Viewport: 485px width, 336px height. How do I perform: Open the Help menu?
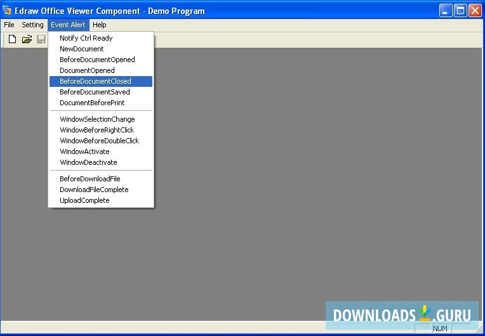pyautogui.click(x=99, y=25)
